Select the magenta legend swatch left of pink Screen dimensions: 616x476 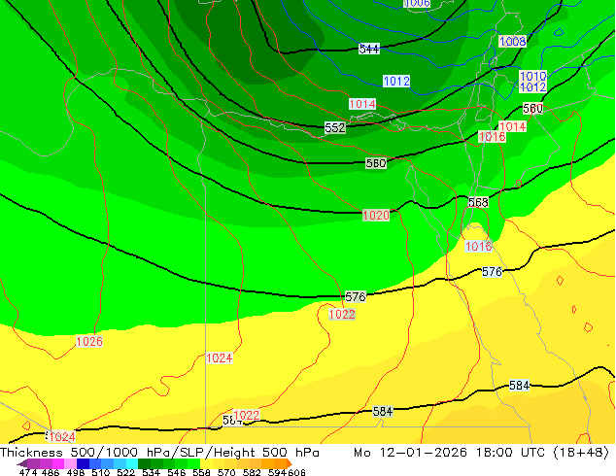58,463
